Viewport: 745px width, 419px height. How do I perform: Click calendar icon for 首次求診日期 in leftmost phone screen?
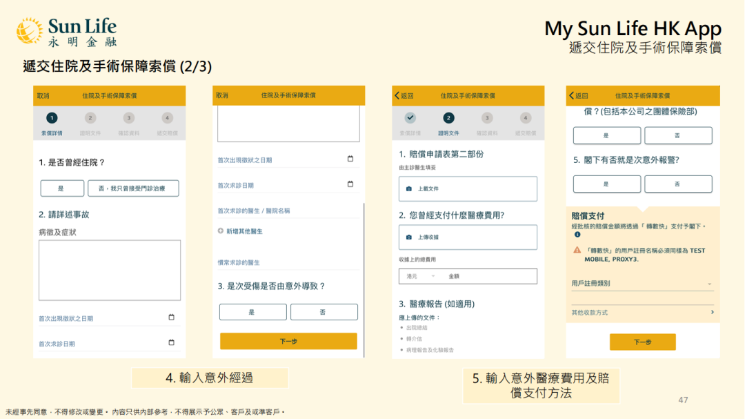(172, 342)
